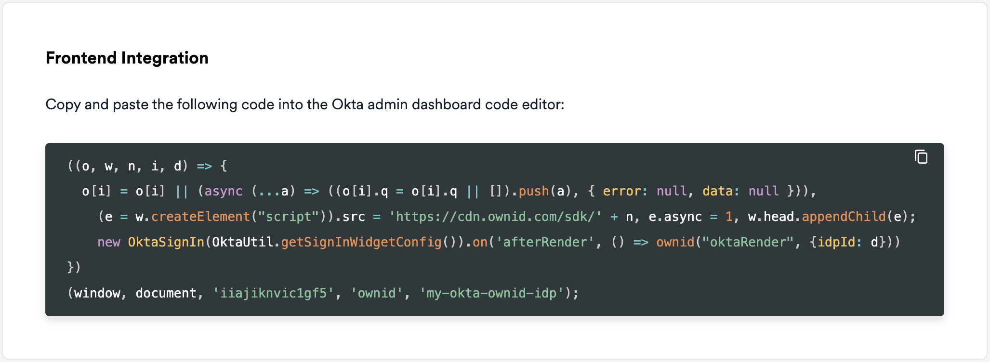Click the 'afterRender' event string
This screenshot has height=362, width=990.
(x=545, y=242)
